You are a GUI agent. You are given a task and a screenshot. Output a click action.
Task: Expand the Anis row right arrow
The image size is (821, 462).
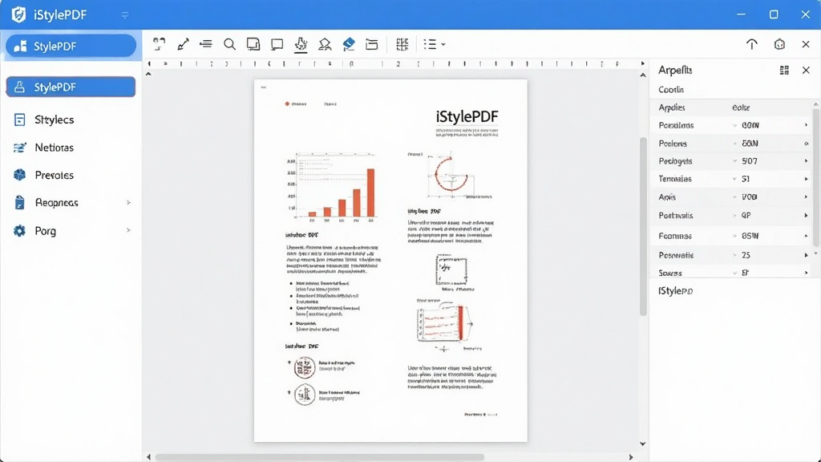[x=806, y=197]
